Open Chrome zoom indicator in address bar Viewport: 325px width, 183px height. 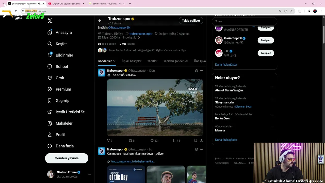[280, 11]
